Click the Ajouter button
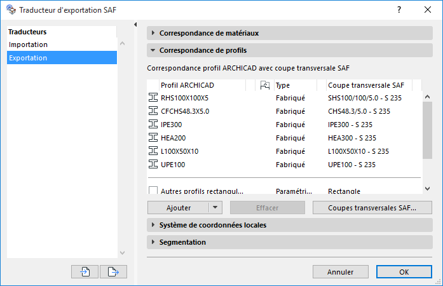This screenshot has height=286, width=443. pos(178,208)
